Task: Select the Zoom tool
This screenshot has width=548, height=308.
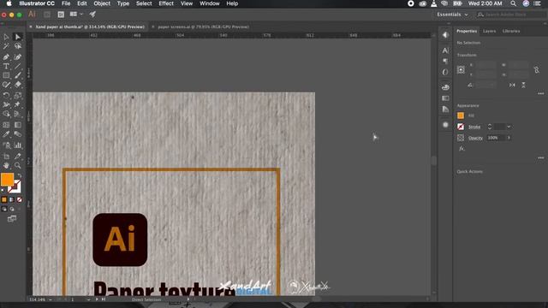Action: (x=17, y=165)
